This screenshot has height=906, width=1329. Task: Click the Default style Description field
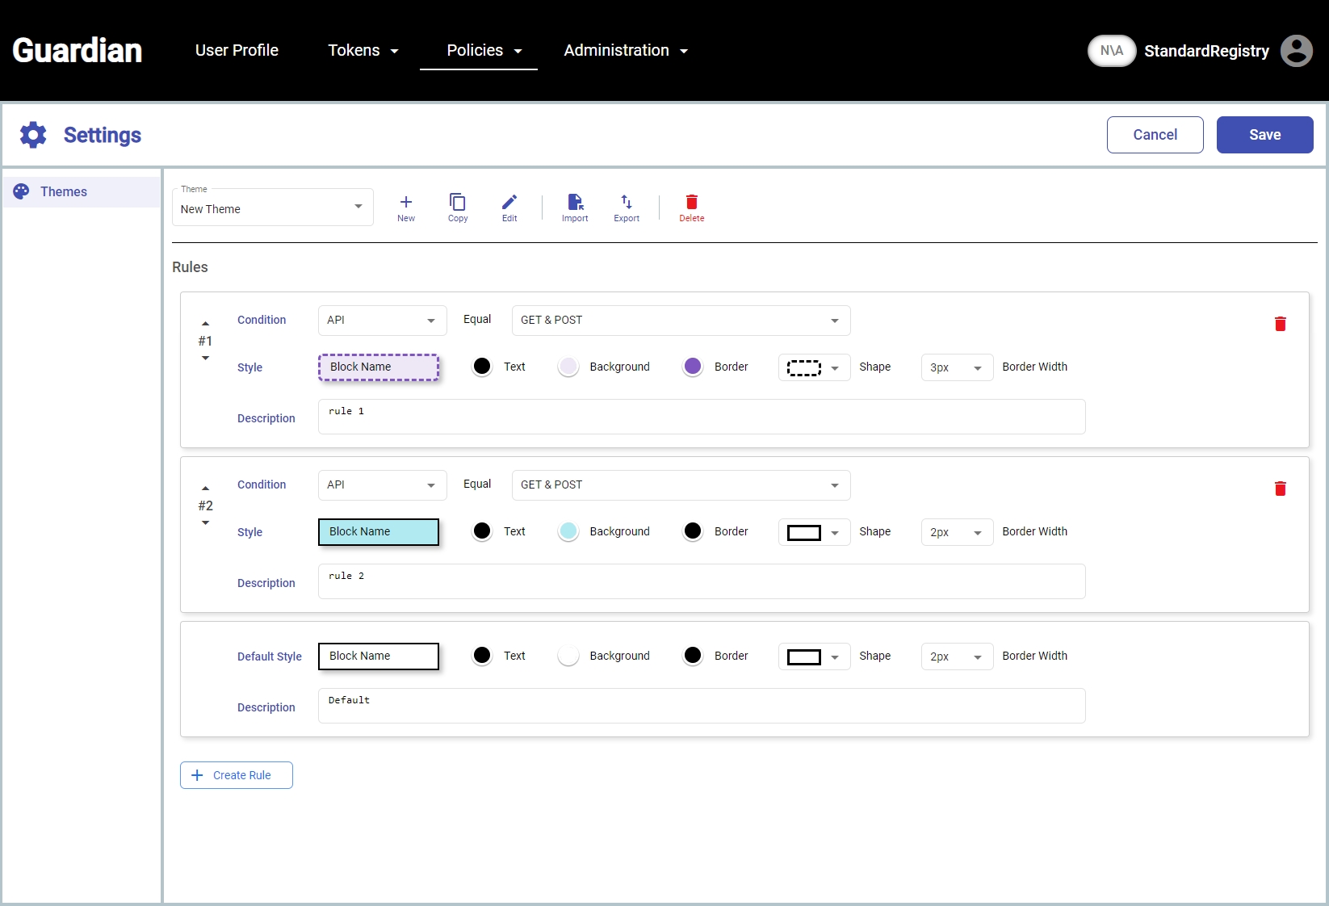click(701, 706)
